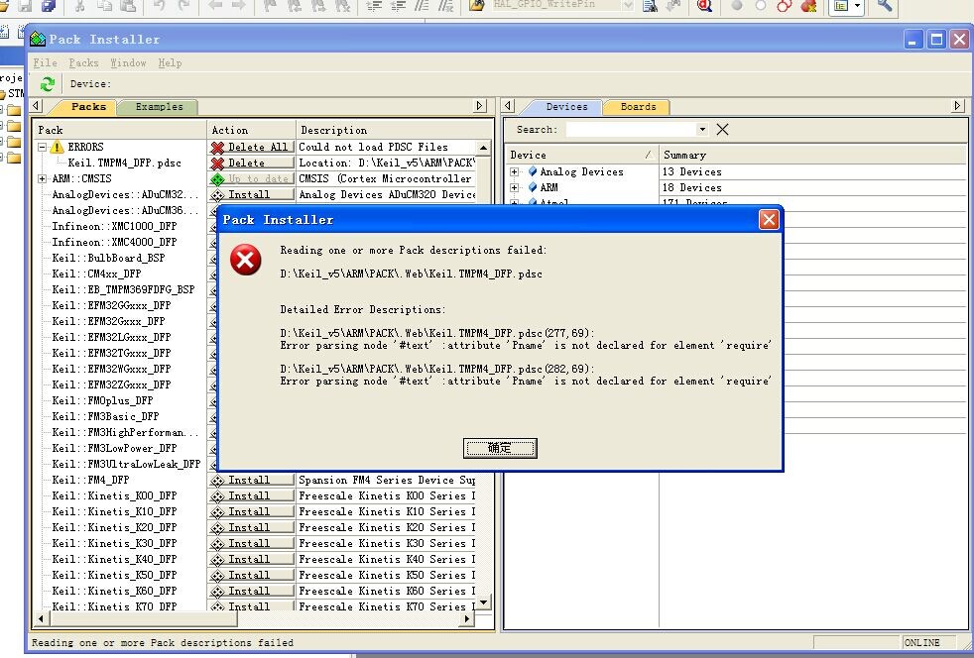This screenshot has width=974, height=658.
Task: Install the Keil::Kinetis_K40_DFP pack
Action: pos(252,559)
